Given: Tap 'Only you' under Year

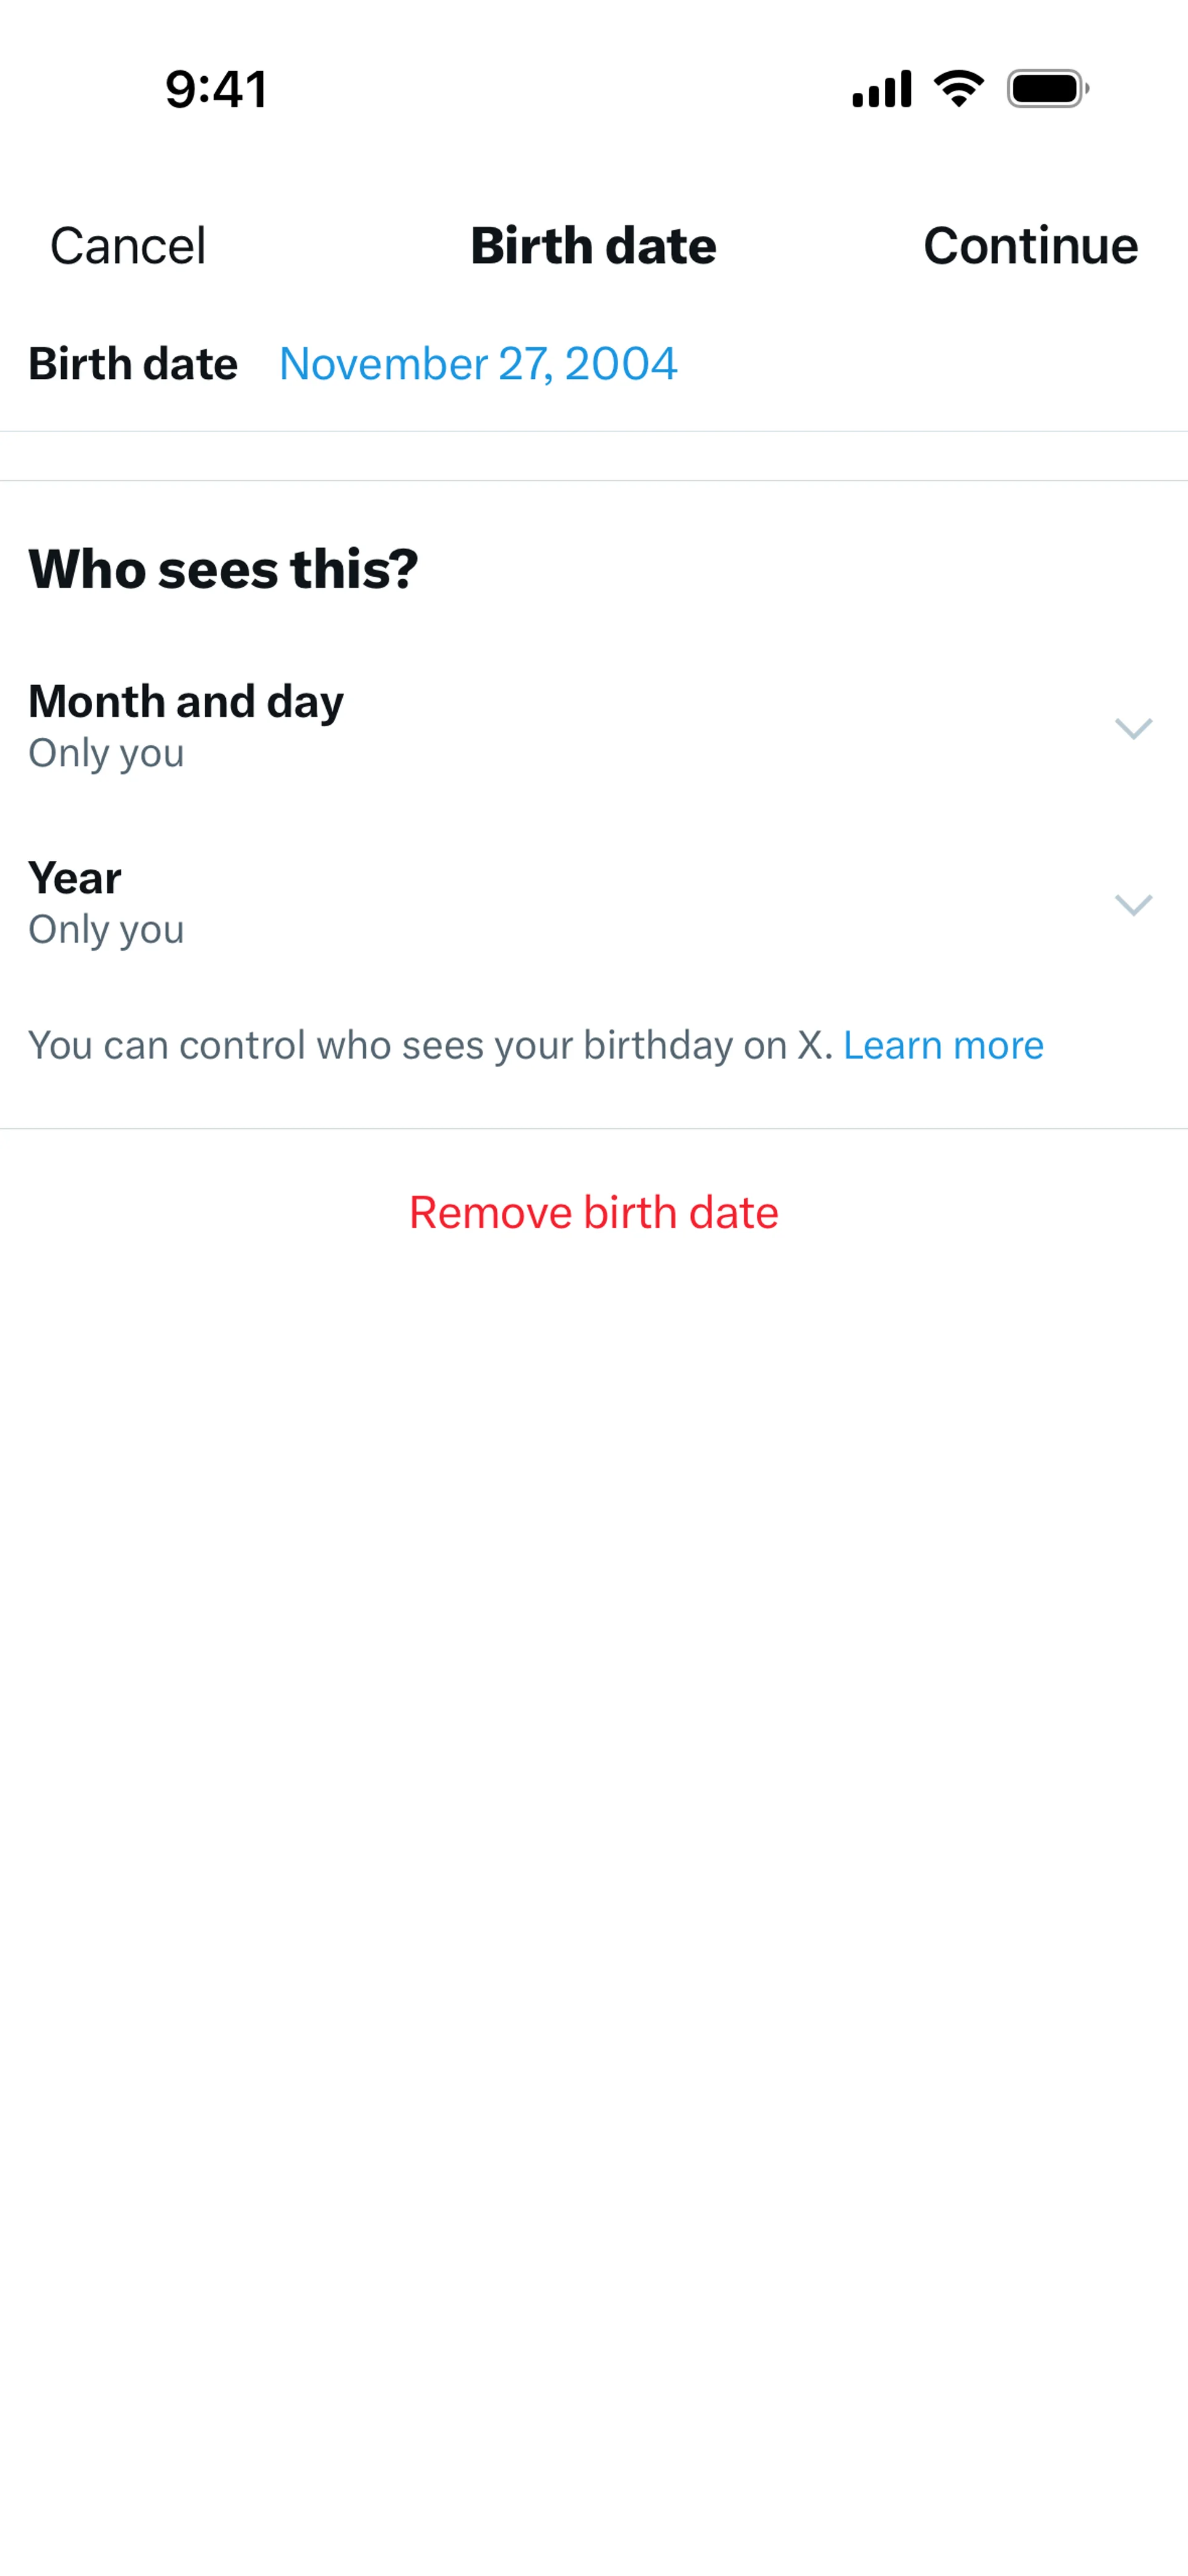Looking at the screenshot, I should 106,930.
